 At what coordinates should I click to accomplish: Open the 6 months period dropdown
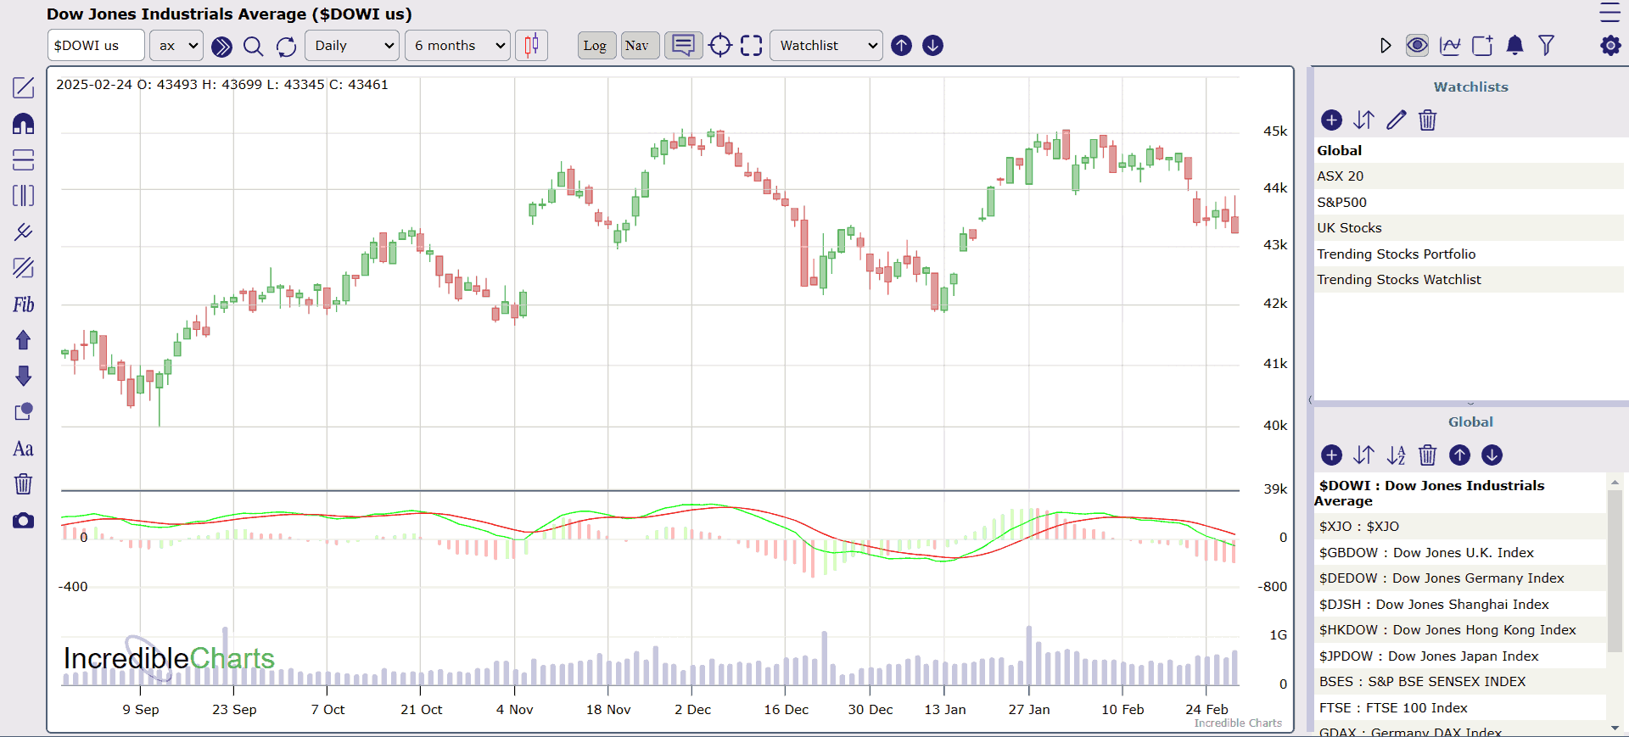(458, 45)
